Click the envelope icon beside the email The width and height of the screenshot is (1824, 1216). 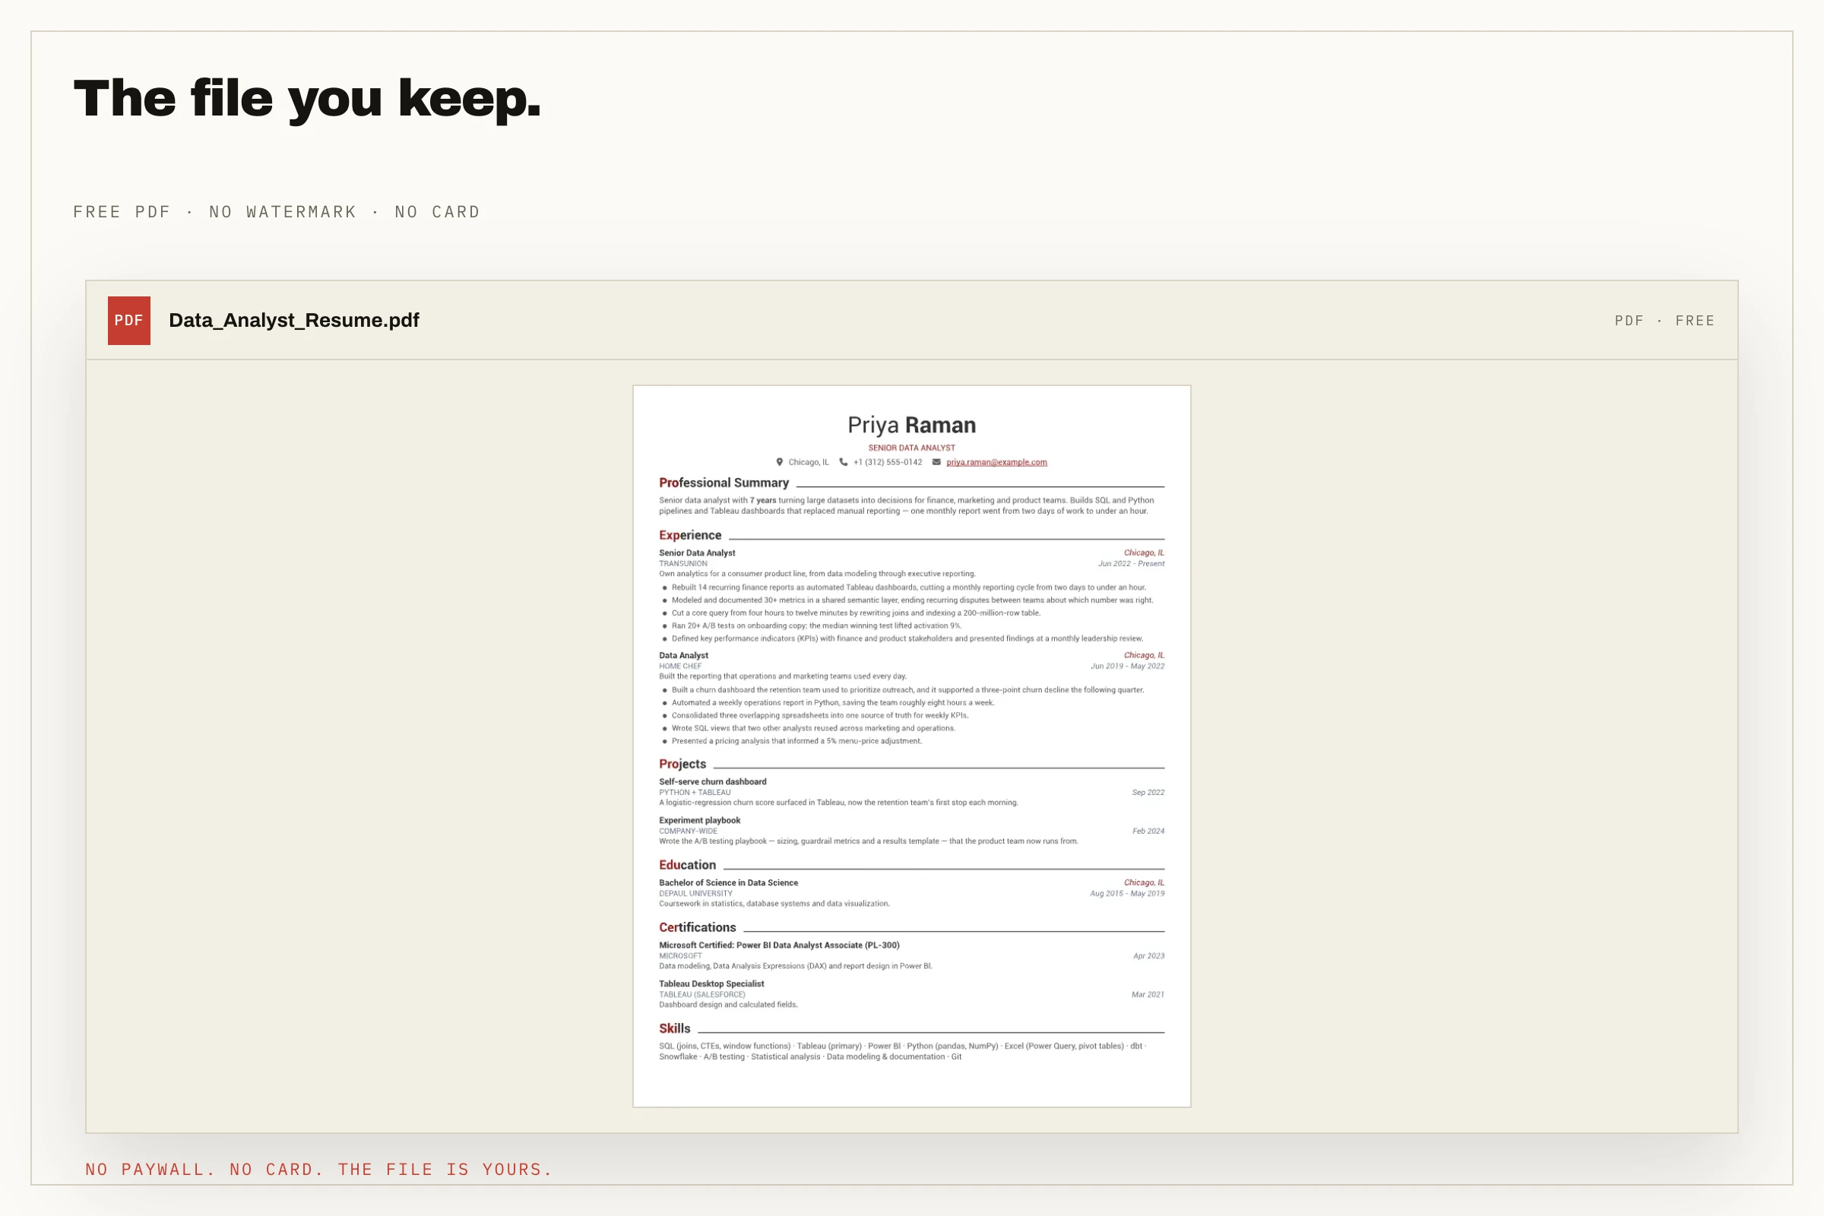pos(936,462)
